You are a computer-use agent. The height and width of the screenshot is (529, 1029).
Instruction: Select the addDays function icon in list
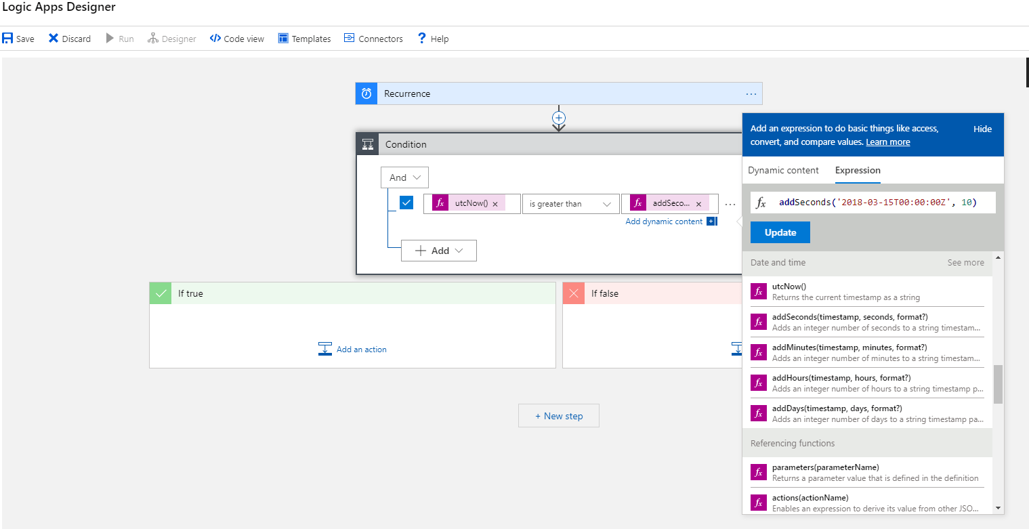point(759,413)
